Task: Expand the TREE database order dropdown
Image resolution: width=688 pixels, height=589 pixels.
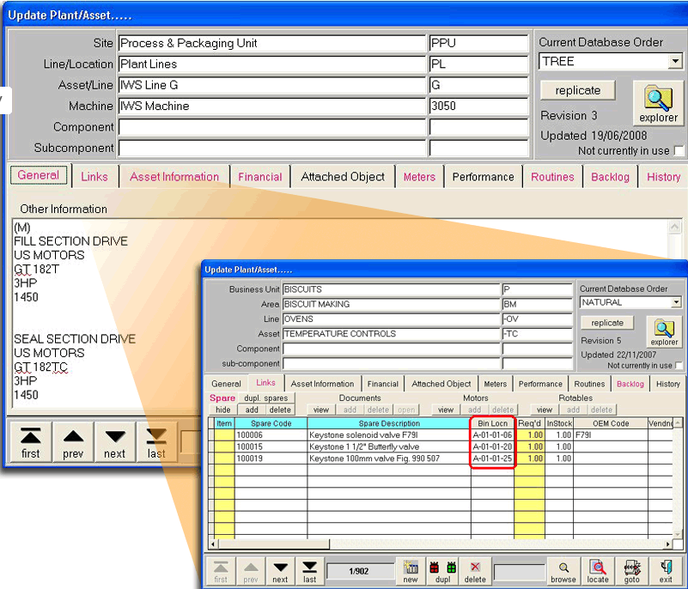Action: 675,62
